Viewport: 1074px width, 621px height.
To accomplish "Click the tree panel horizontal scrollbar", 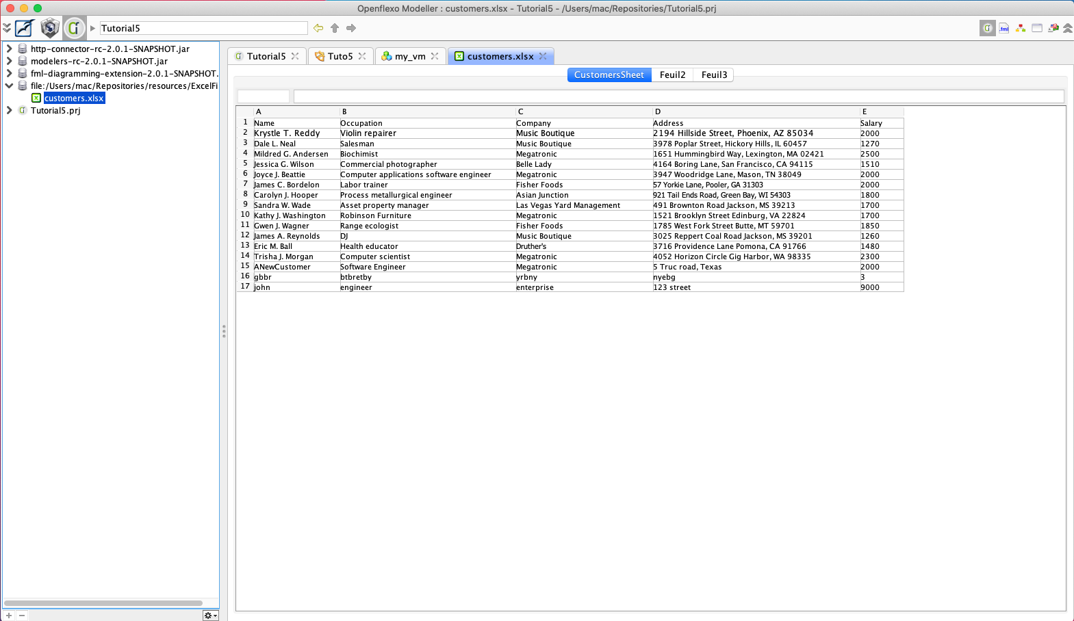I will pos(103,603).
